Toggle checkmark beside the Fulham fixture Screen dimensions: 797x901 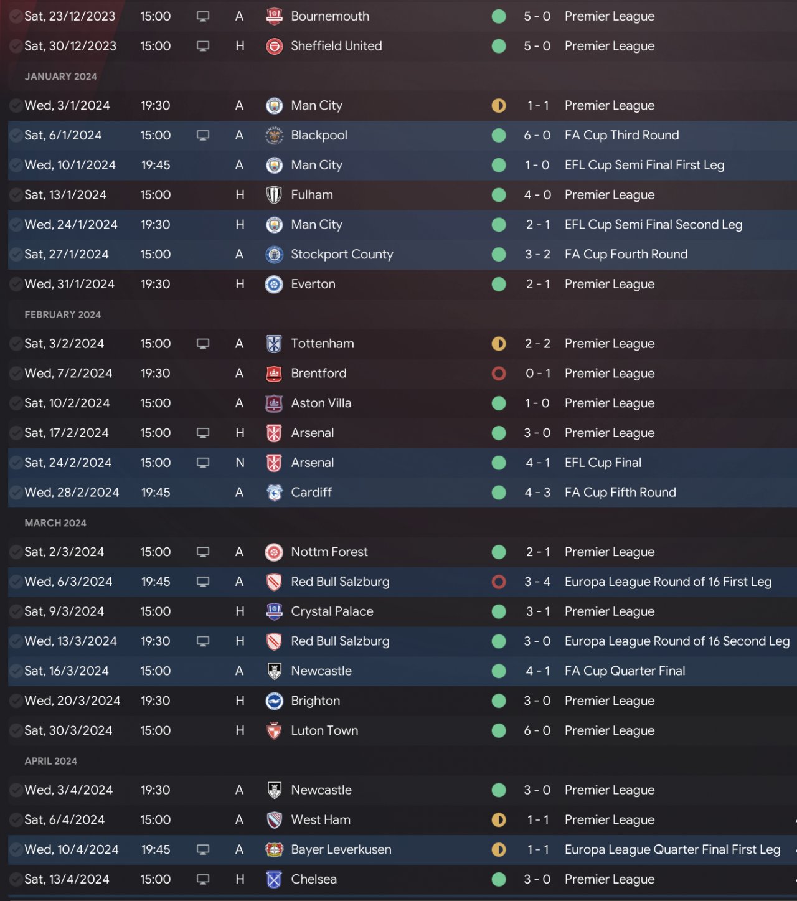click(x=16, y=195)
